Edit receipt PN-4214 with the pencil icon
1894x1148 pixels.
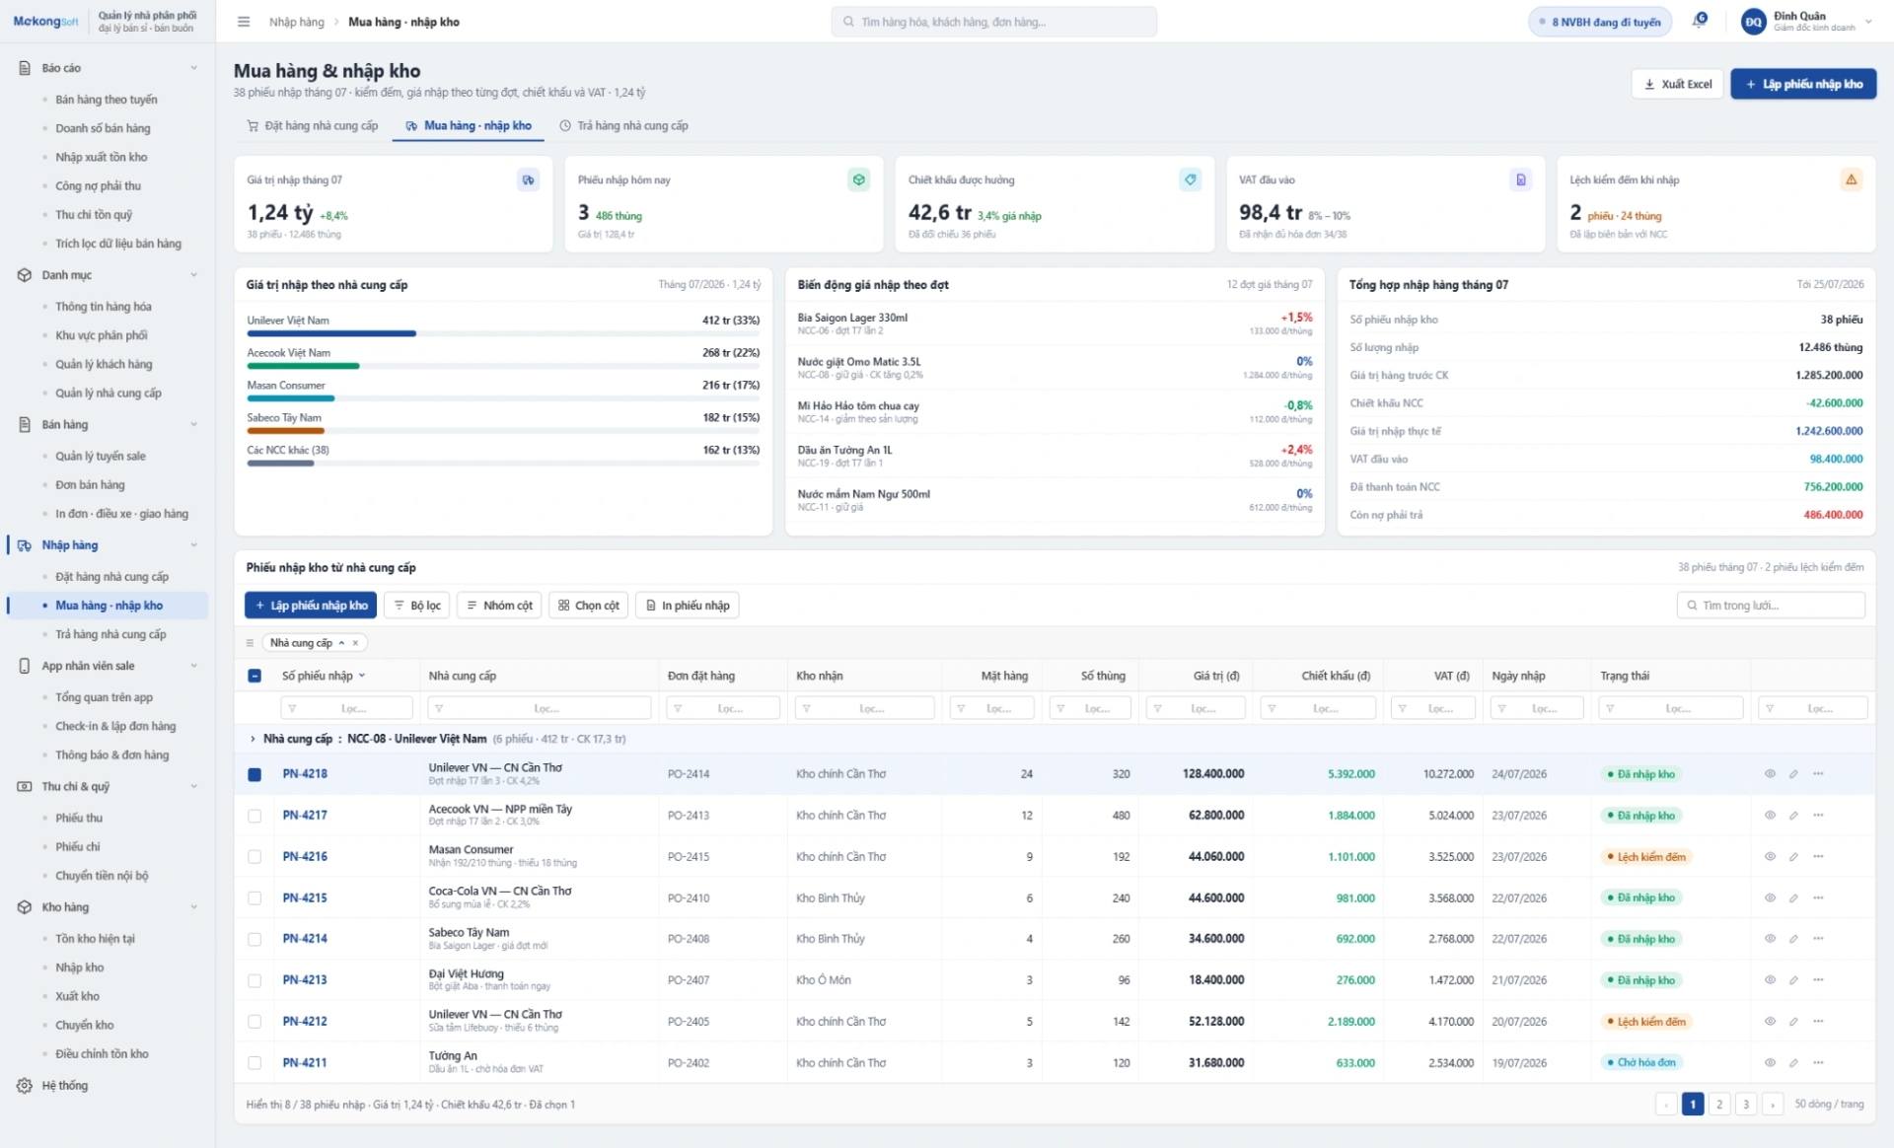(1793, 939)
